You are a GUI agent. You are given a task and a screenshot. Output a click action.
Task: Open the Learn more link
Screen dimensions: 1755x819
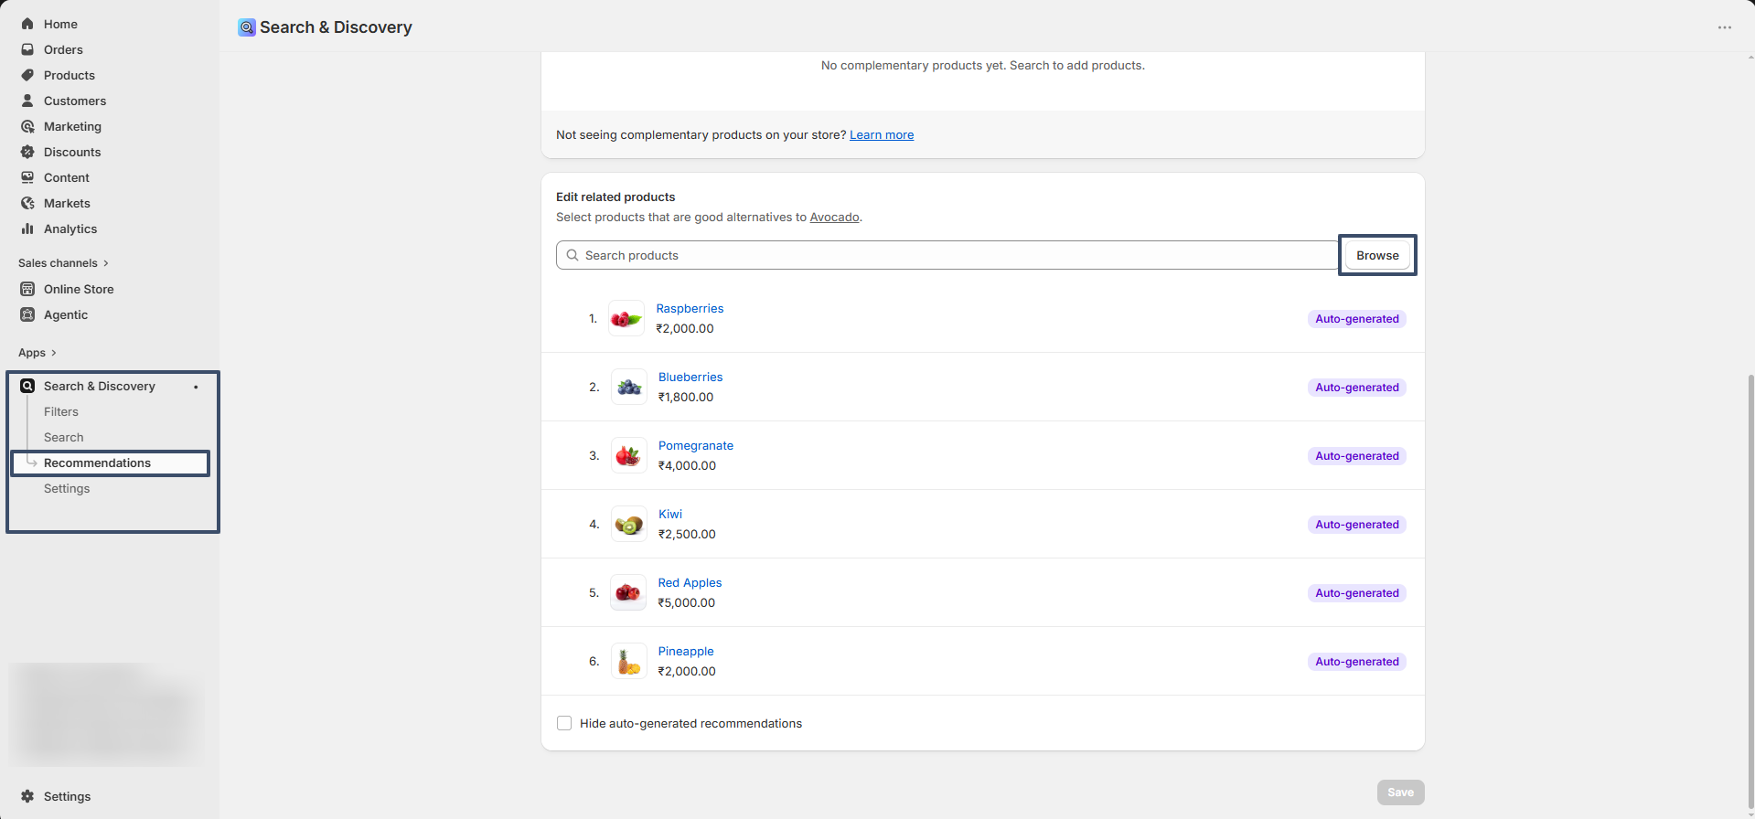pos(882,134)
